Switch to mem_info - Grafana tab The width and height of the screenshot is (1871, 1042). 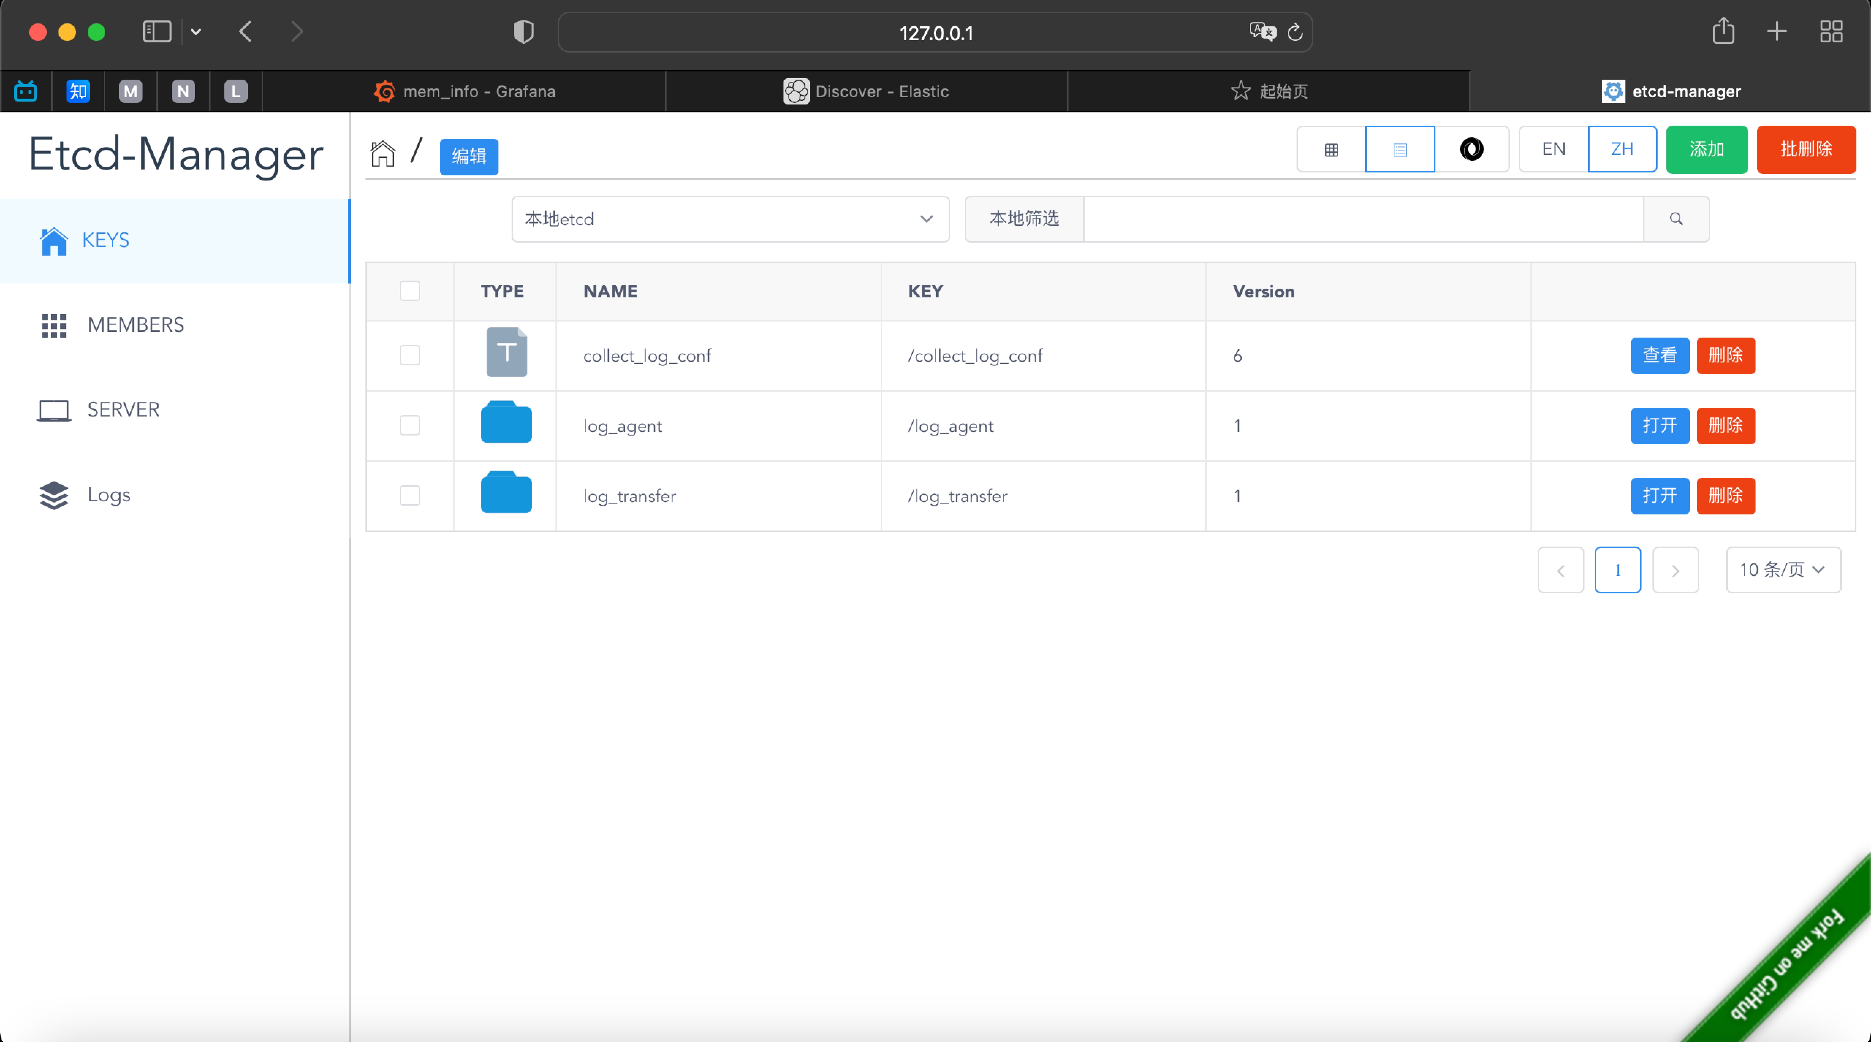point(464,91)
